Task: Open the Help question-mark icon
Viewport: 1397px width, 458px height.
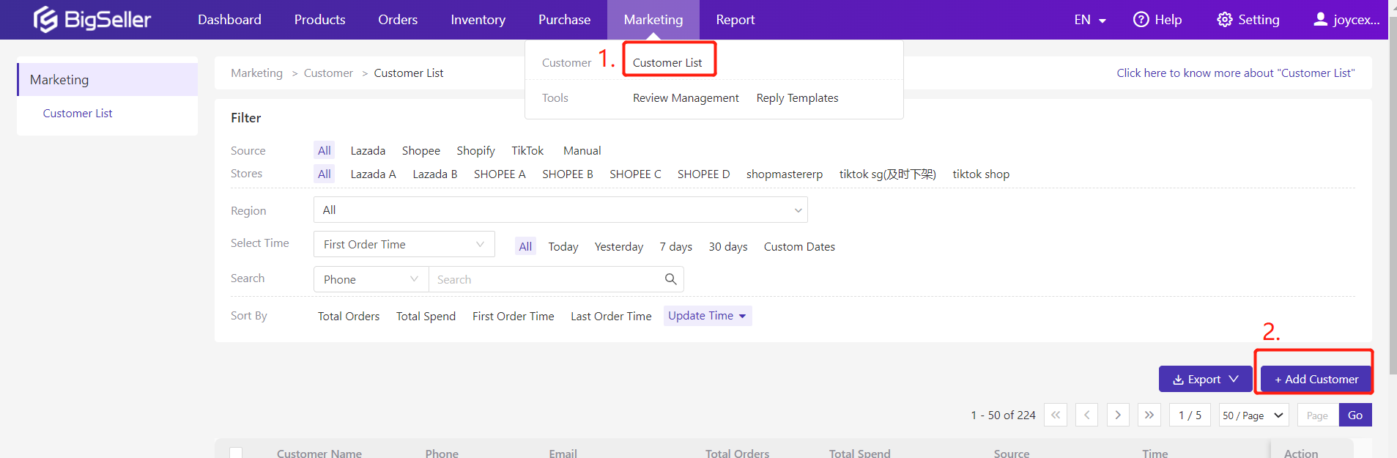Action: [1141, 20]
